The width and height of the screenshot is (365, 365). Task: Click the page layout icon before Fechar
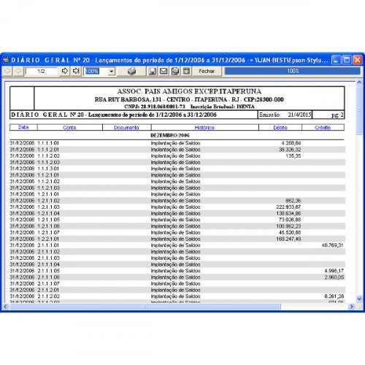click(186, 71)
